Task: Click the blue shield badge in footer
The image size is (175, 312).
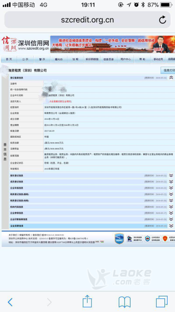Action: pyautogui.click(x=119, y=239)
